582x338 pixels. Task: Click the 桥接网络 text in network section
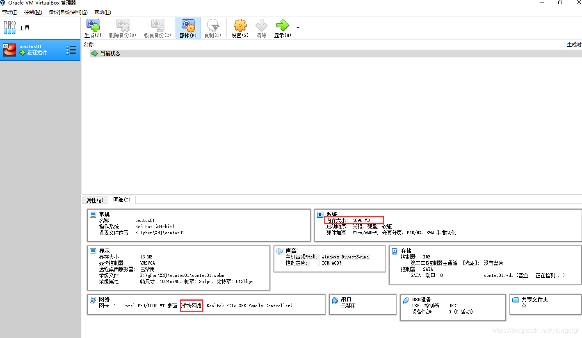(192, 306)
